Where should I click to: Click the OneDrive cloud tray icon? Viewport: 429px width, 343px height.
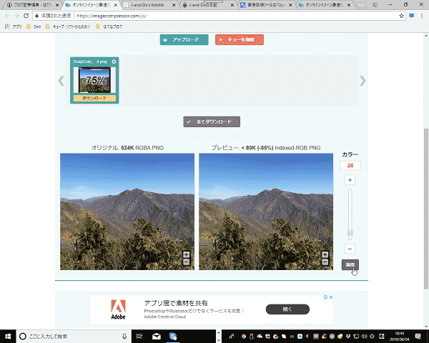(260, 336)
